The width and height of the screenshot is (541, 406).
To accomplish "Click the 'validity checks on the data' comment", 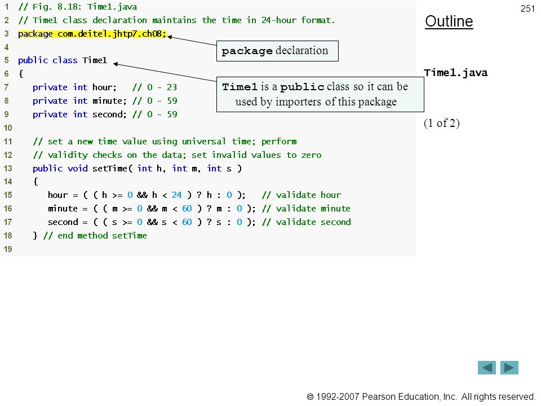I will point(177,155).
